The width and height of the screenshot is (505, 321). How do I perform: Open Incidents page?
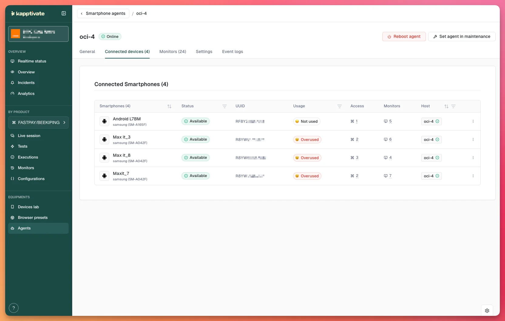click(x=38, y=83)
